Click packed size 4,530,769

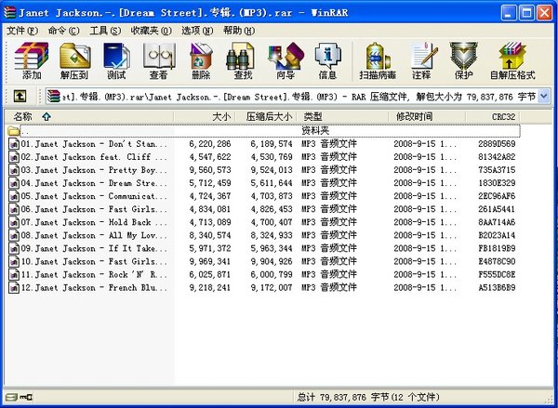(272, 157)
